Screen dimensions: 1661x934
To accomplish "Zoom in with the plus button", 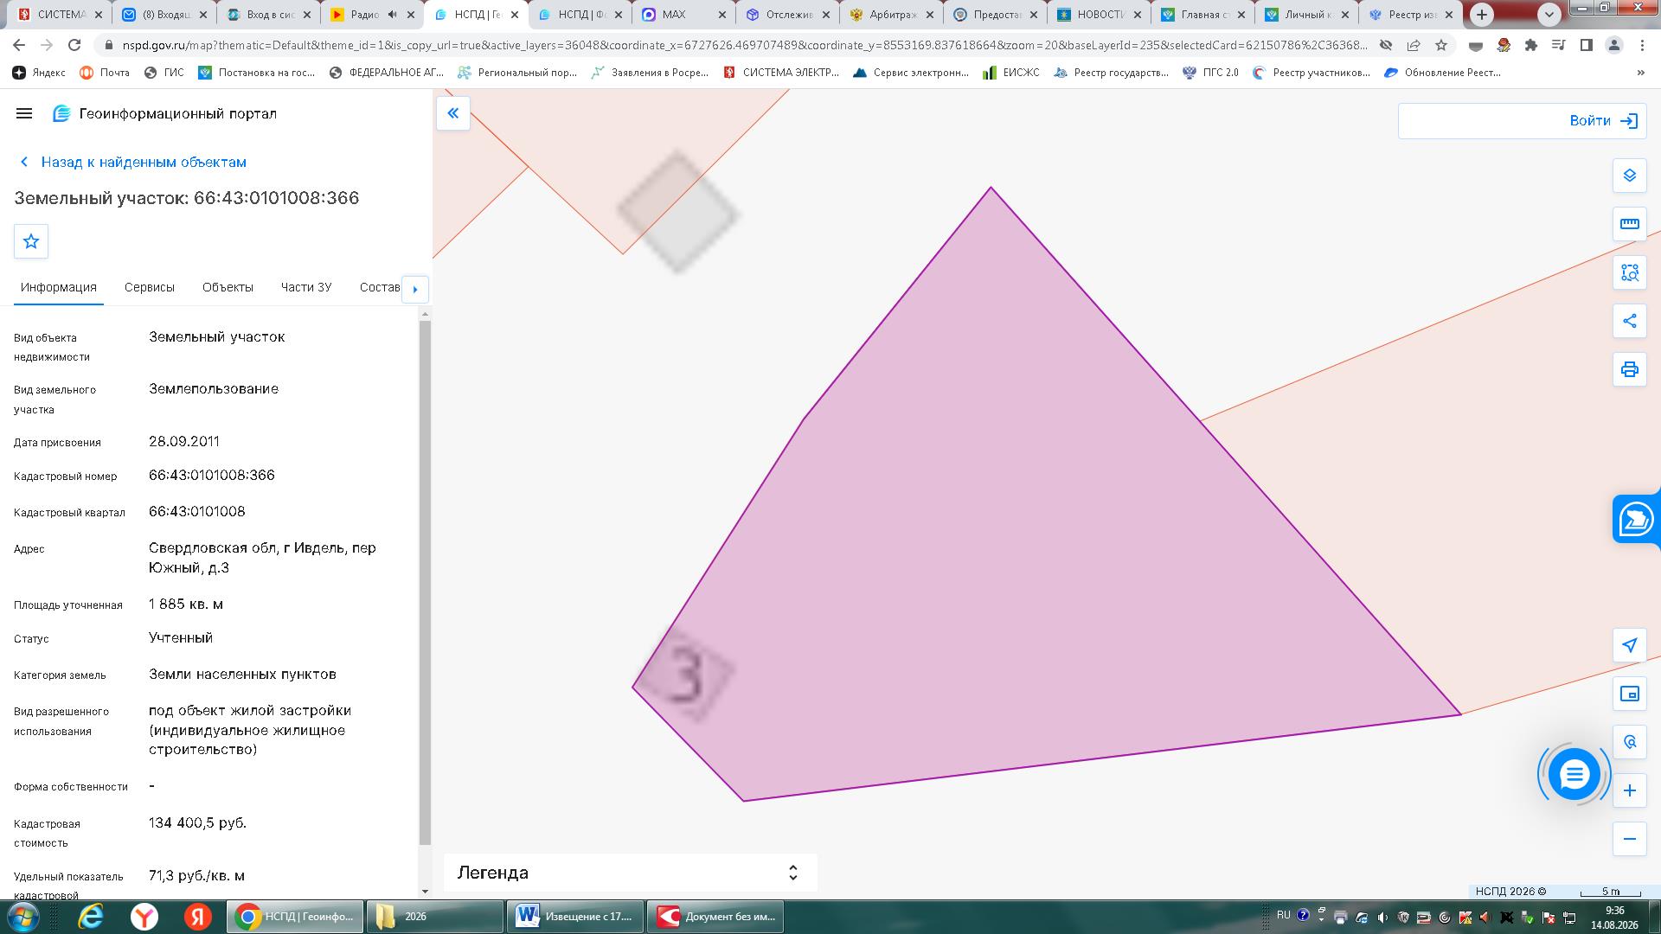I will pos(1629,790).
